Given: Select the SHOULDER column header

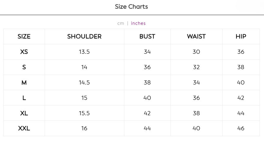Looking at the screenshot, I should point(84,36).
